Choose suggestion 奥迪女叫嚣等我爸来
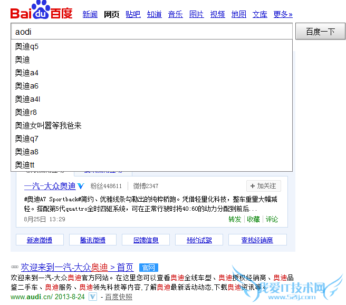This screenshot has height=305, width=346. (x=151, y=125)
